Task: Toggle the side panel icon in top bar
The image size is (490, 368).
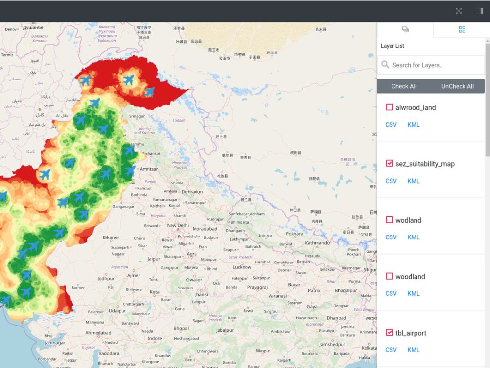Action: [x=480, y=11]
